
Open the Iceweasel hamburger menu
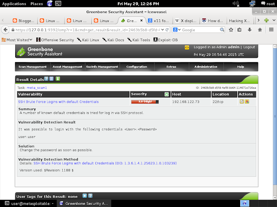pos(271,30)
